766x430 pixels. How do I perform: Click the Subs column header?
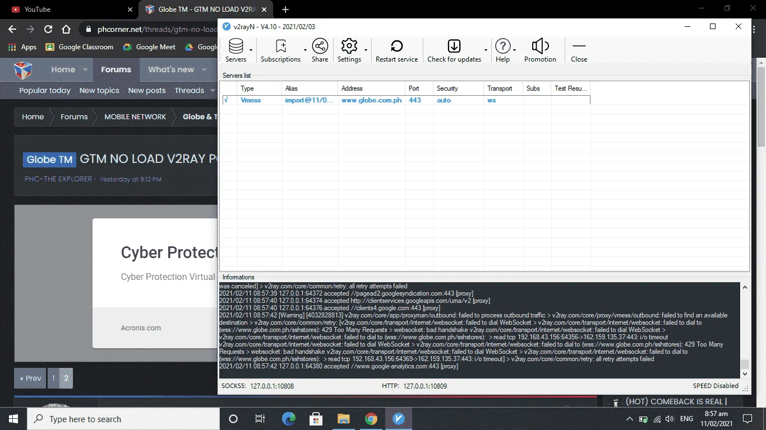click(537, 88)
